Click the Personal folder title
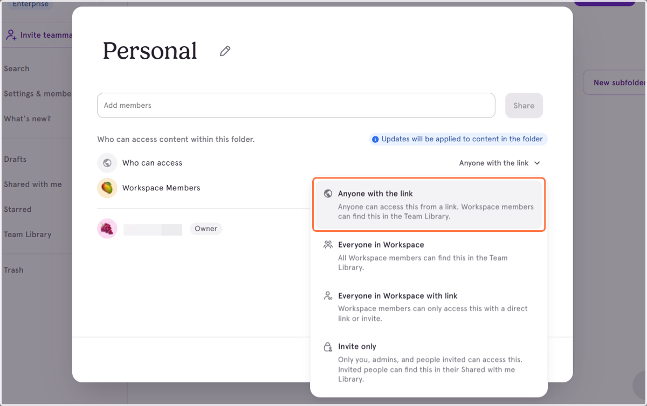The image size is (647, 406). pyautogui.click(x=150, y=51)
